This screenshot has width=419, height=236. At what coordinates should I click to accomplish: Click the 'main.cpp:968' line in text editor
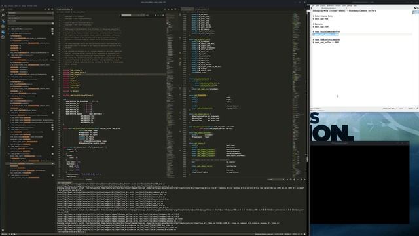pos(320,19)
